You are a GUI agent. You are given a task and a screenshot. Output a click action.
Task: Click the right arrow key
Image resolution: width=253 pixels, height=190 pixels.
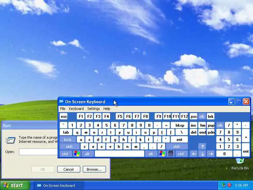pyautogui.click(x=211, y=154)
